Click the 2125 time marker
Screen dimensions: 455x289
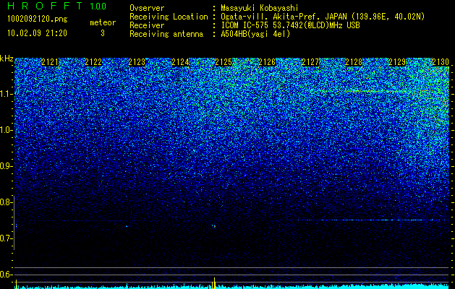click(224, 62)
